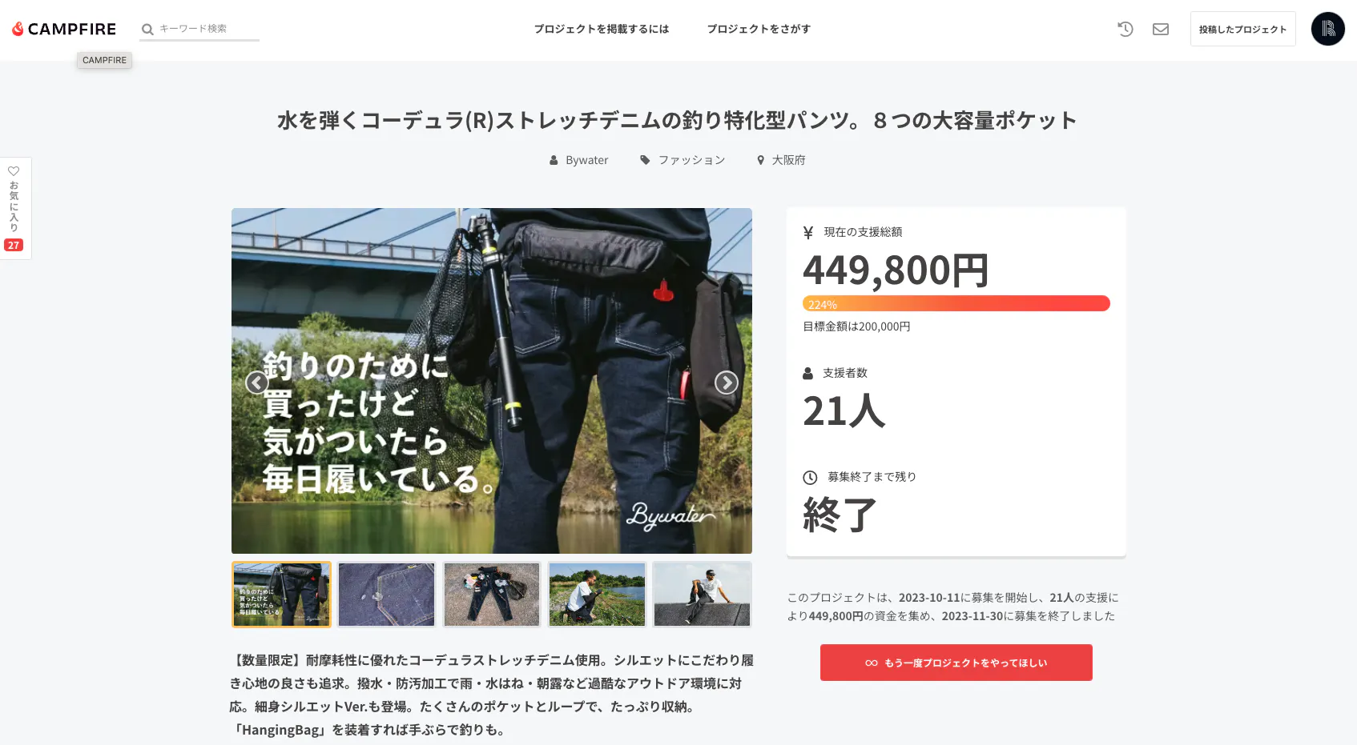Open プロジェクトを掲載するには menu item
Screen dimensions: 1357x745
click(x=602, y=29)
